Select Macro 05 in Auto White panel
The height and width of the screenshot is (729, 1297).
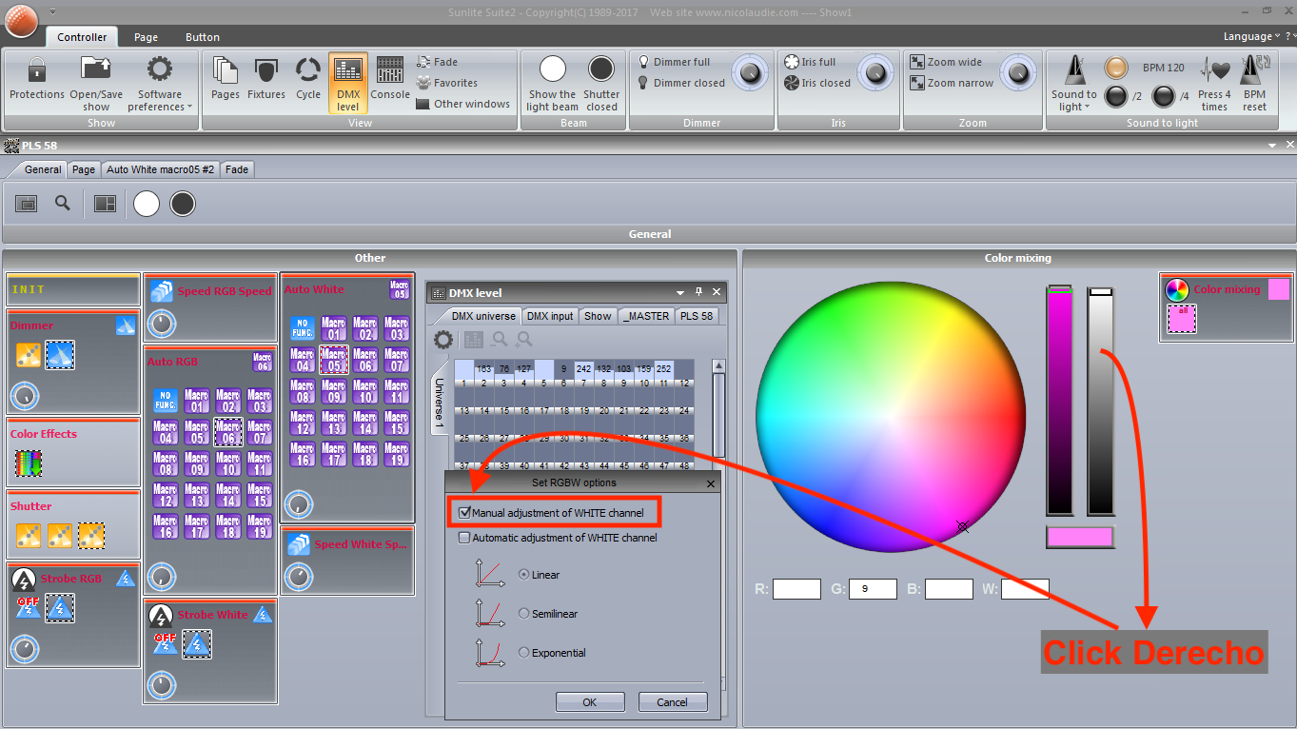333,360
